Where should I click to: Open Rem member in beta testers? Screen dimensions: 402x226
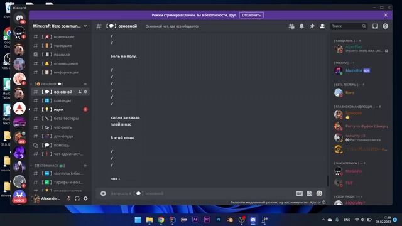coord(361,92)
